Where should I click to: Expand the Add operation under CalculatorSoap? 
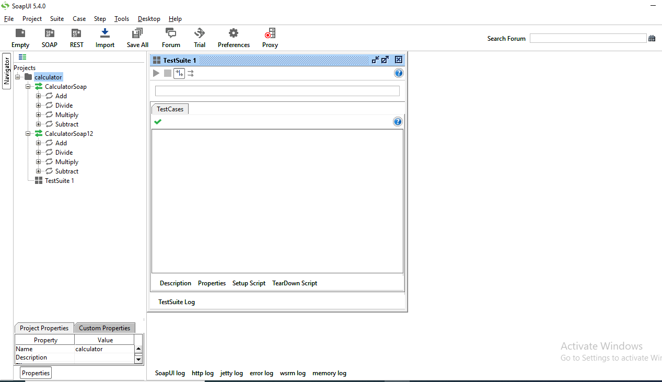pyautogui.click(x=38, y=96)
